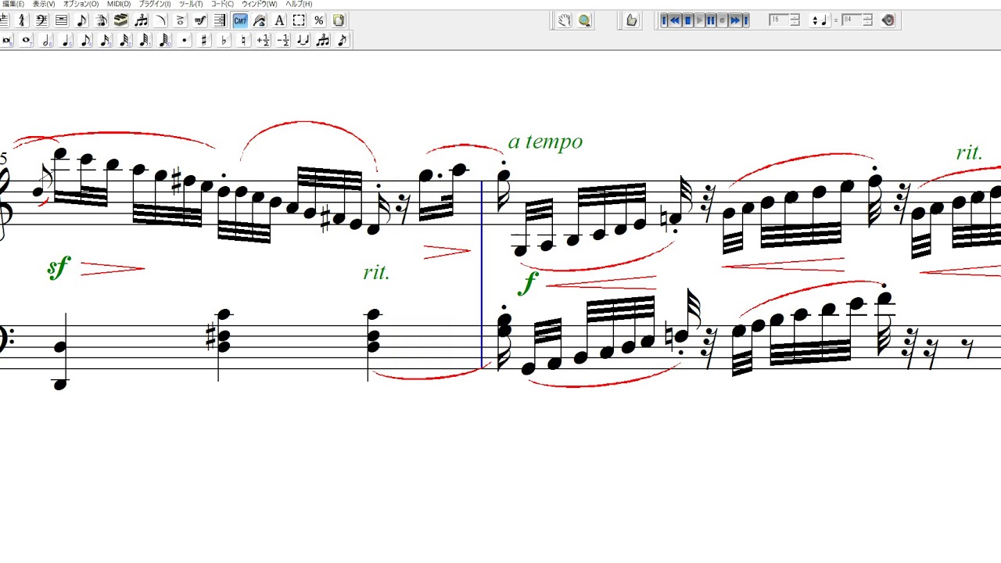The width and height of the screenshot is (1001, 563).
Task: Open the speaker playback settings icon
Action: 888,20
